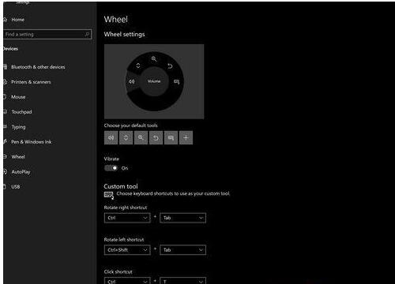Click the custom tool icon on wheel preview

(x=177, y=82)
